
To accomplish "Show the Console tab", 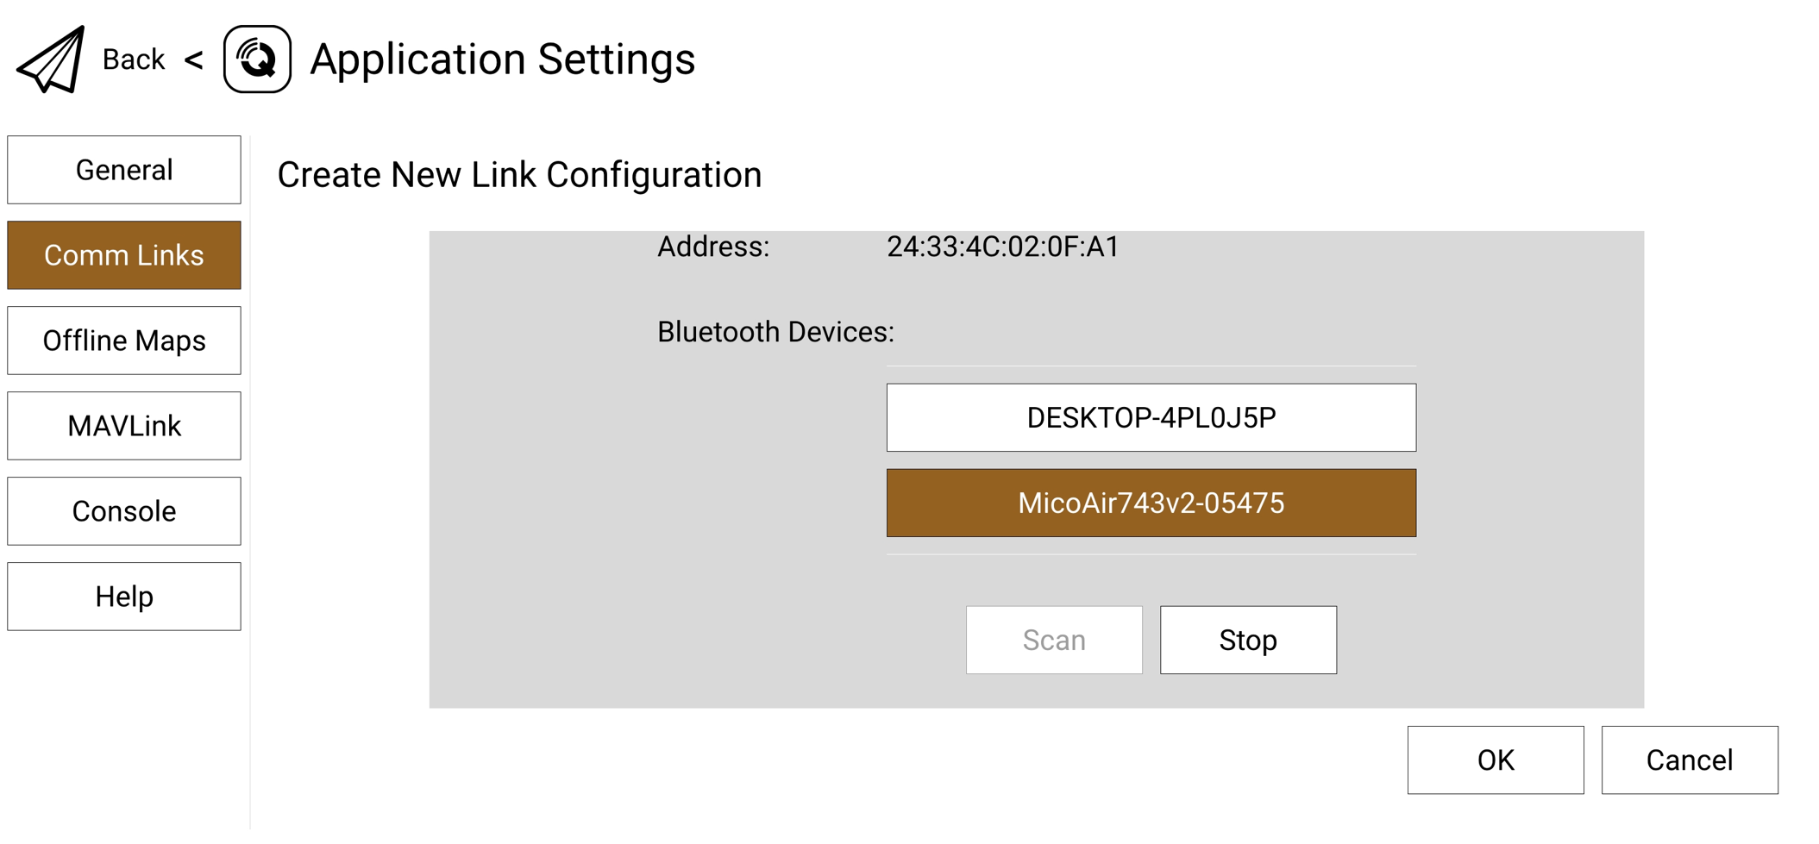I will pos(124,511).
